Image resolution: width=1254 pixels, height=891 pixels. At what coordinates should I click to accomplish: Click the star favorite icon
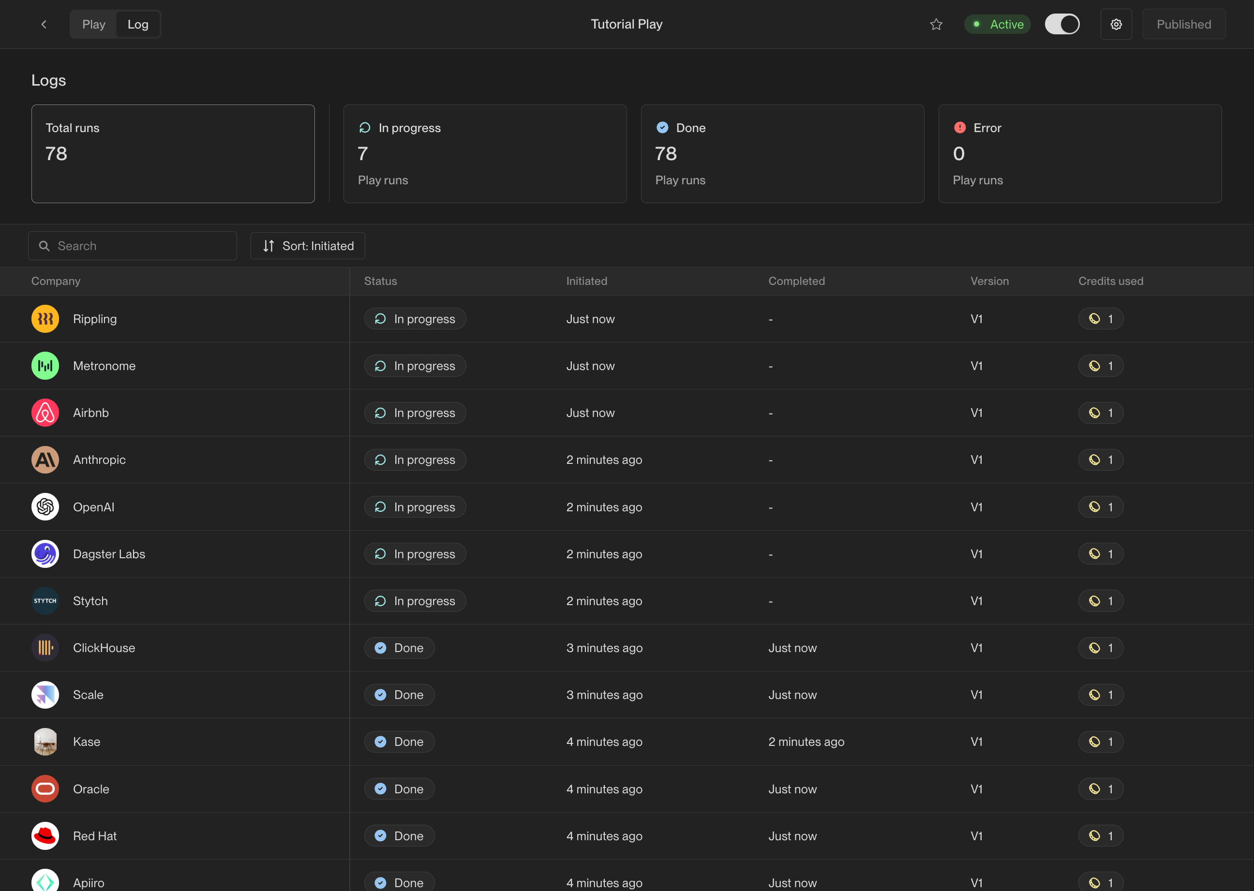tap(936, 24)
